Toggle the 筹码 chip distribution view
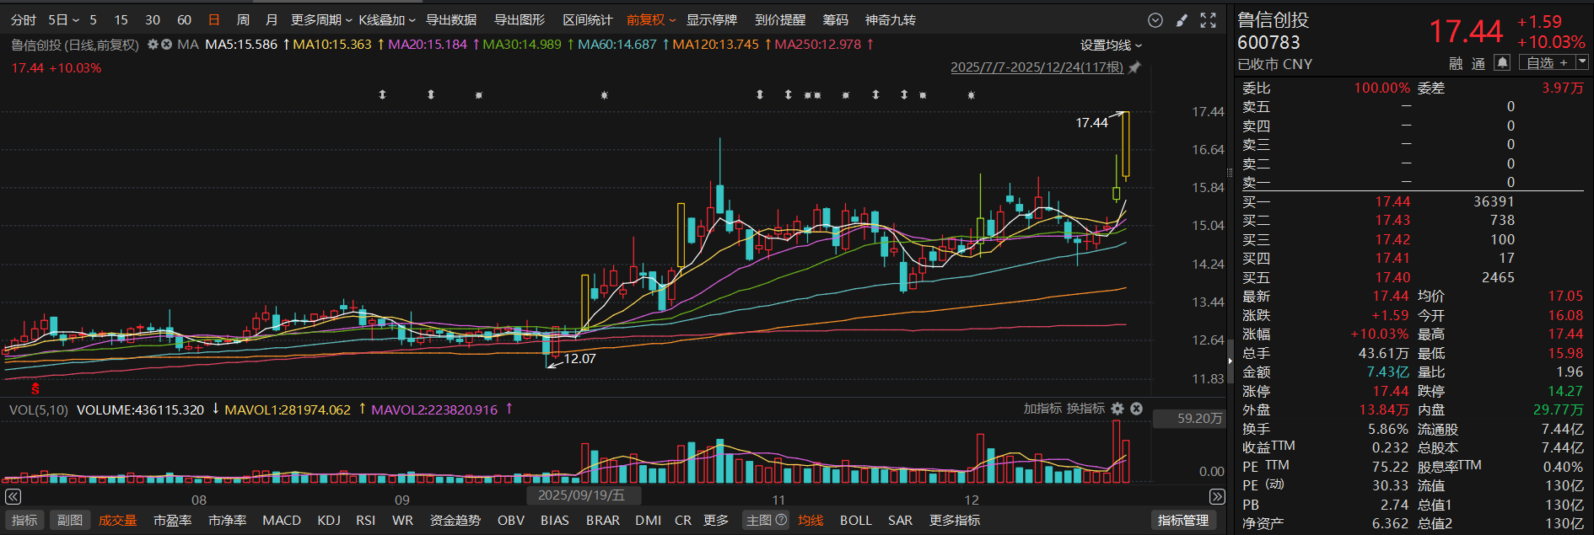 835,19
